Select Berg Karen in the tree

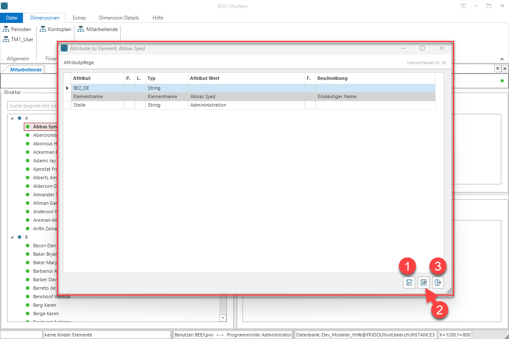pos(45,305)
